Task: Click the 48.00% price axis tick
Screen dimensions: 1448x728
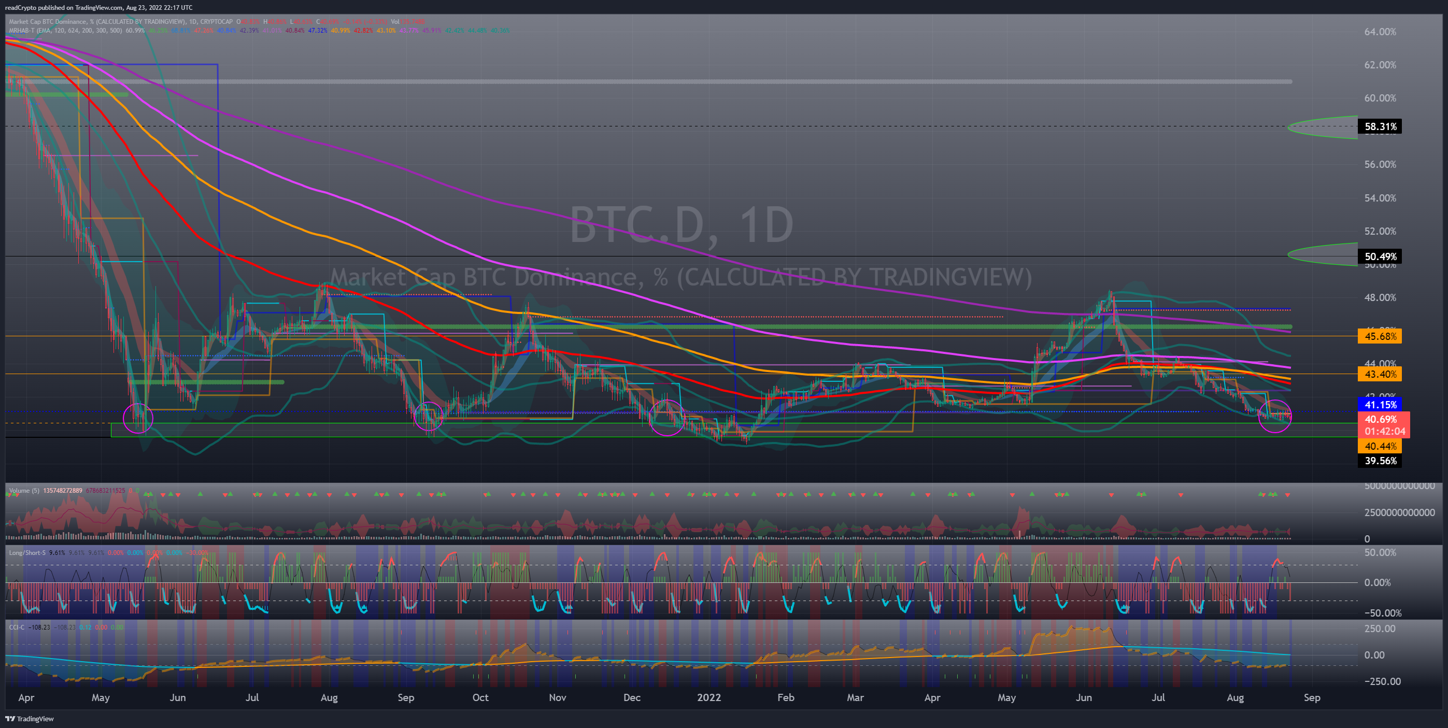Action: pyautogui.click(x=1380, y=297)
